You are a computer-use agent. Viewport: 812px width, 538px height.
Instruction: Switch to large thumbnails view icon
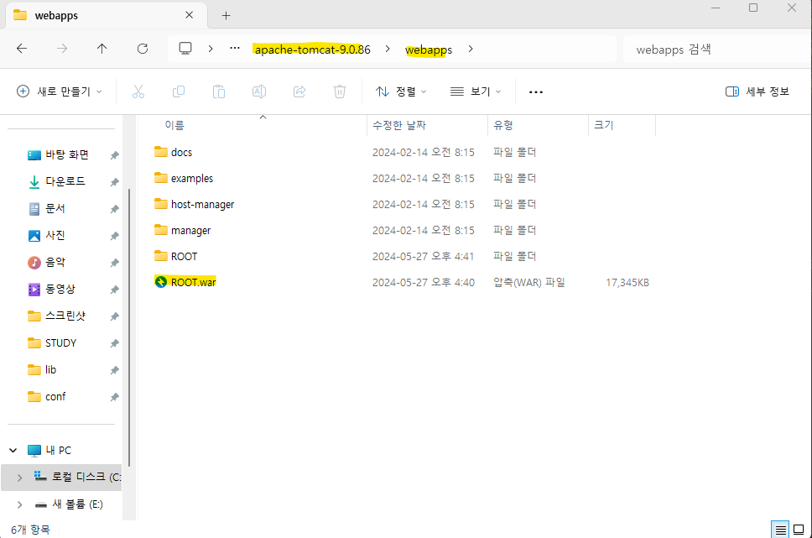click(x=799, y=530)
